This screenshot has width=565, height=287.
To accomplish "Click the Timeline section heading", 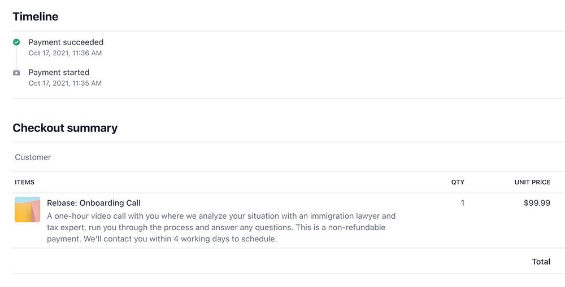I will tap(36, 17).
